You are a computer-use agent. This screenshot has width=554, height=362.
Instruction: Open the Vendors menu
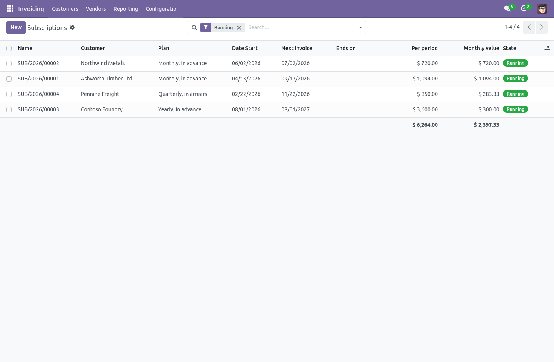tap(96, 9)
